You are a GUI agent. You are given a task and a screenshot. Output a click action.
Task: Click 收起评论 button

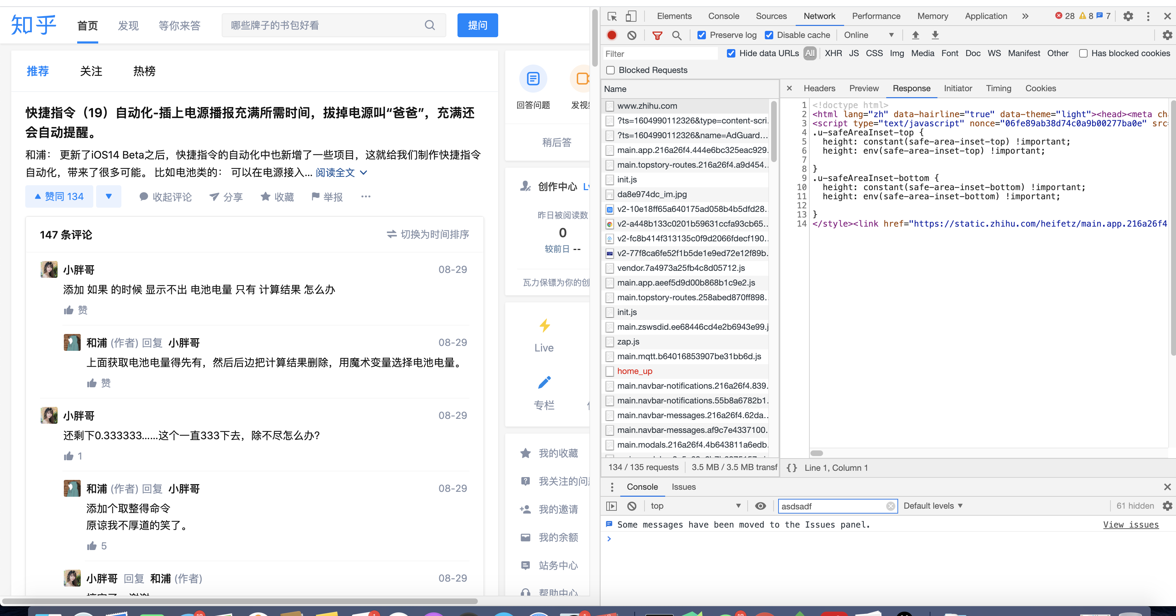click(x=165, y=196)
